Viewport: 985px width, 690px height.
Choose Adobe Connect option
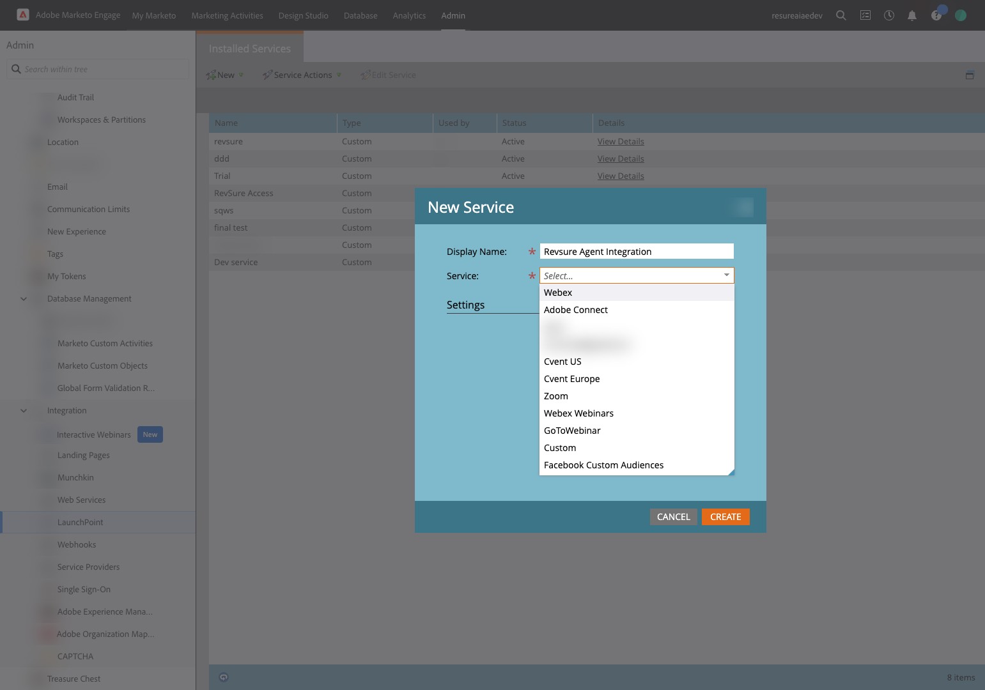pos(637,310)
